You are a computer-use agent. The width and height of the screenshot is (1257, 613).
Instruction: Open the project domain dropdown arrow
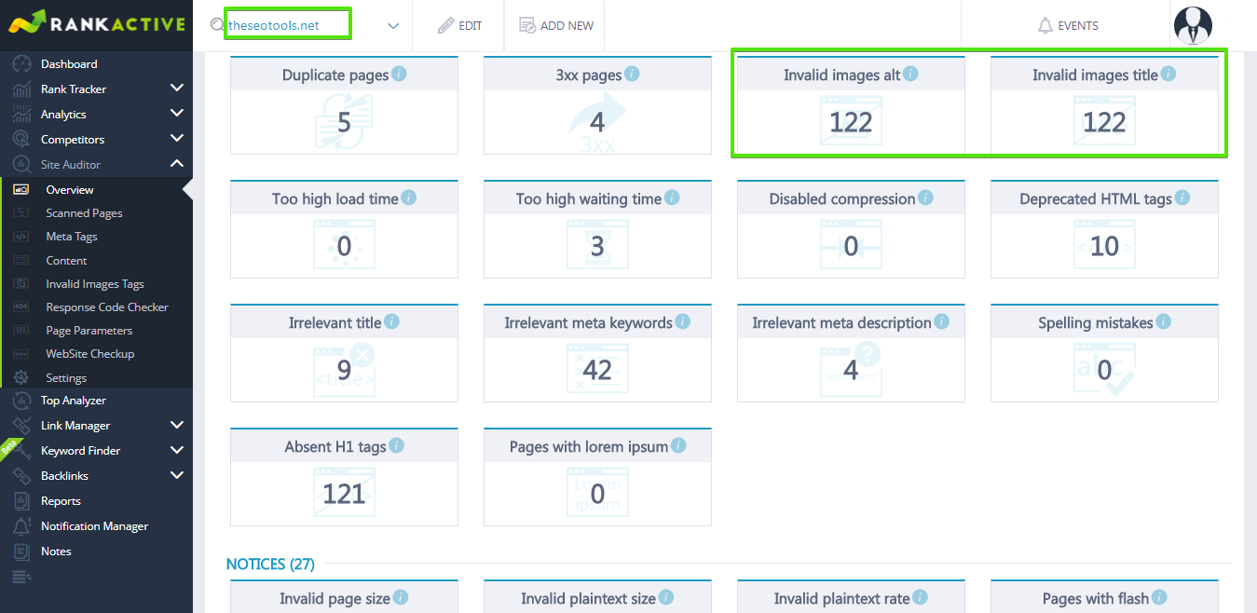(393, 26)
